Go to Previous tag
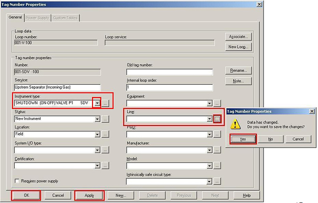 [184, 195]
